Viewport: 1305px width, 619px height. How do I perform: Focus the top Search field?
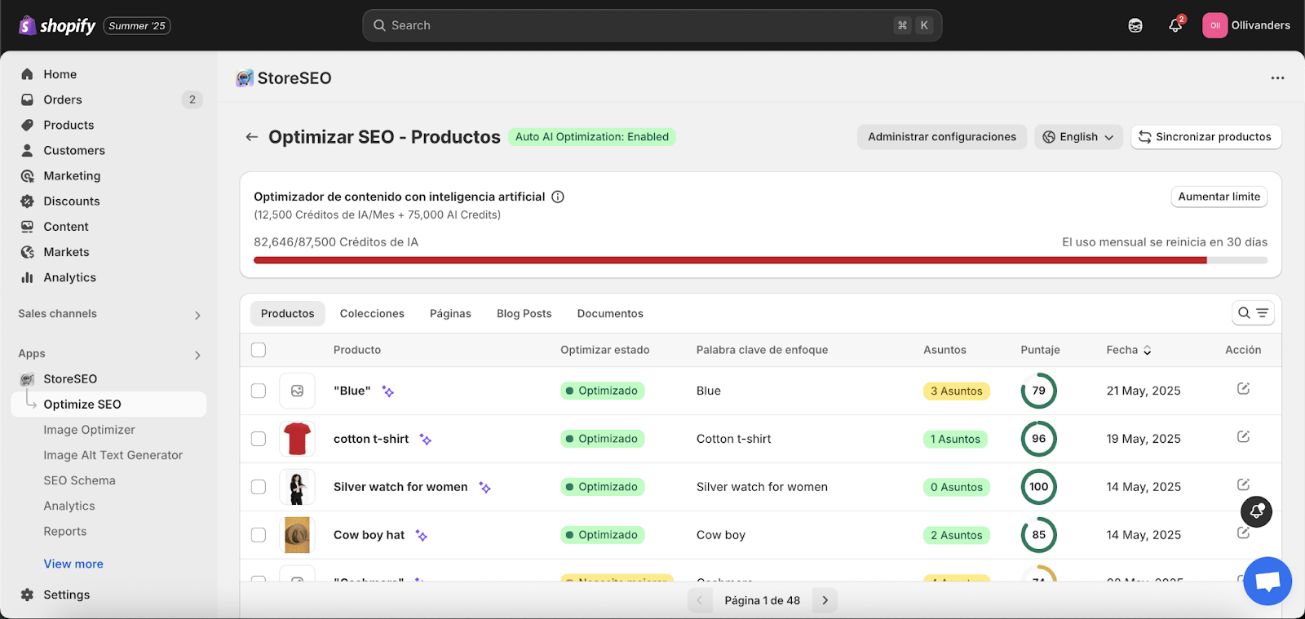pyautogui.click(x=652, y=25)
